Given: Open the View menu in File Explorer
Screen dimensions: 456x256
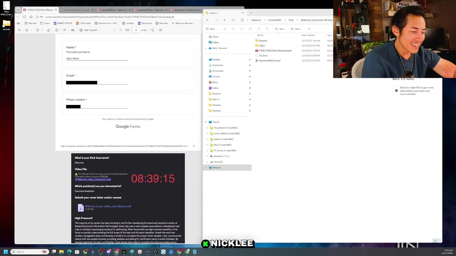Looking at the screenshot, I should point(296,29).
